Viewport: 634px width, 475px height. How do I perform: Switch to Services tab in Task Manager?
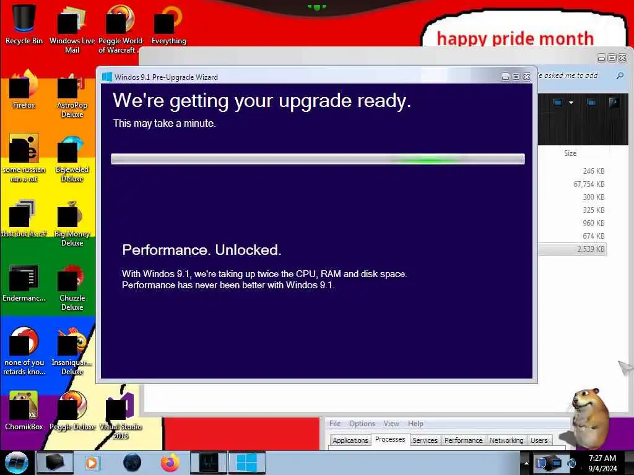[425, 440]
